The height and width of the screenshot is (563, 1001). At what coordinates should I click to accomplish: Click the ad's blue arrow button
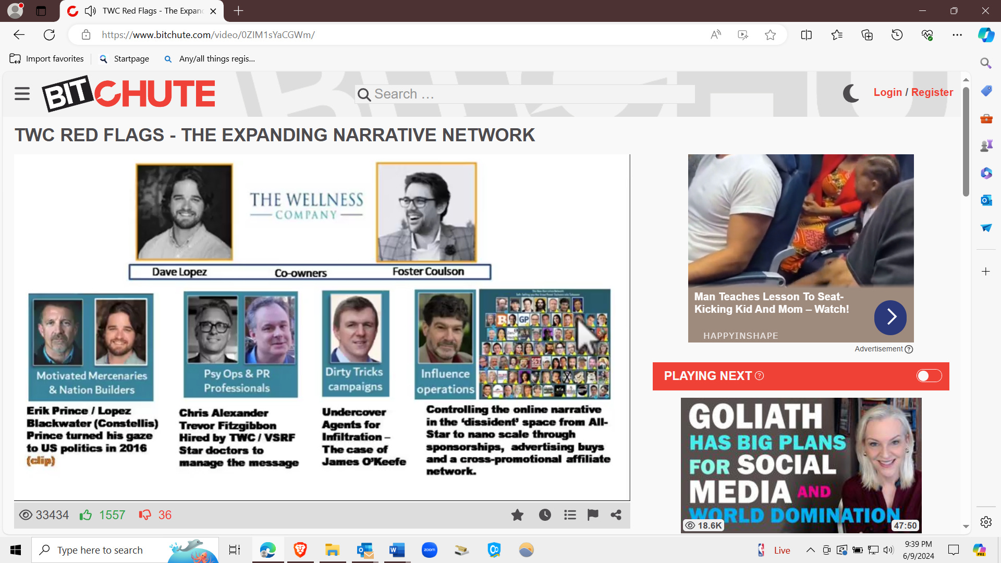pos(890,317)
